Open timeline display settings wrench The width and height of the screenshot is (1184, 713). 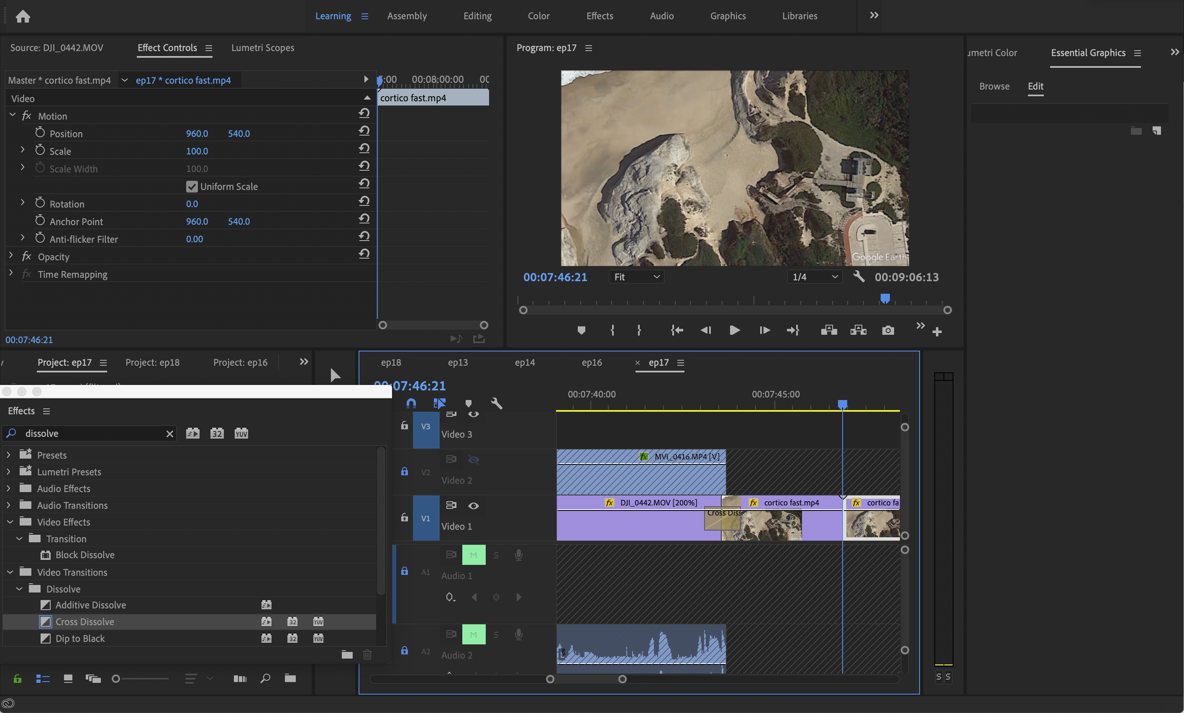pos(496,404)
